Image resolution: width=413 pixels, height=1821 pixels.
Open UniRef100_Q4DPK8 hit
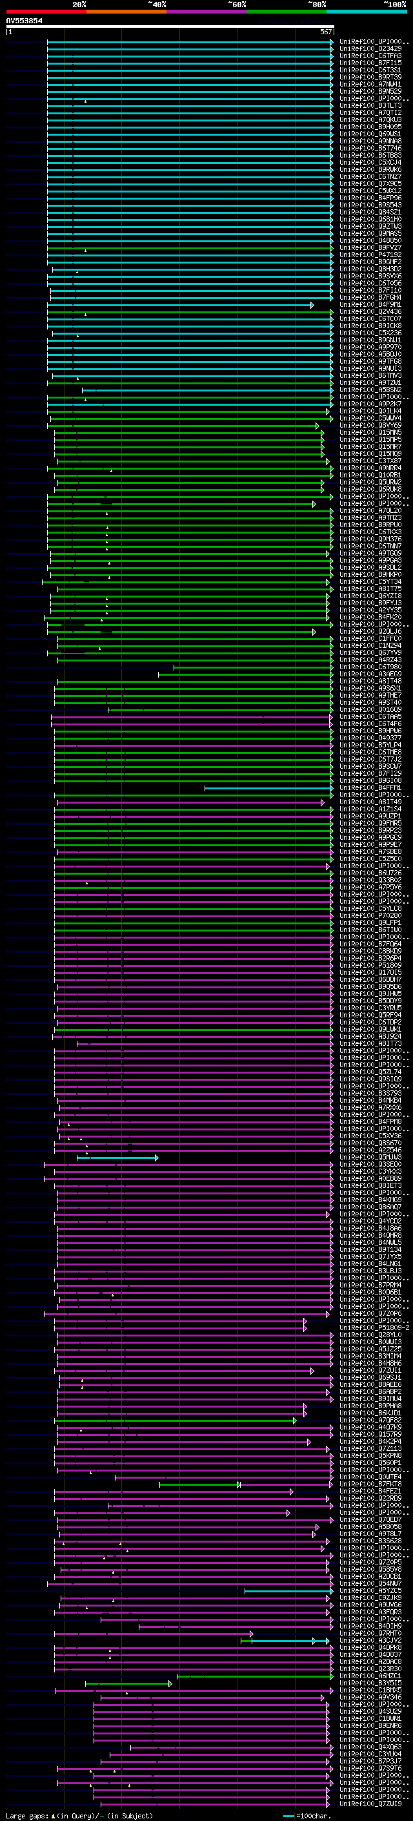(370, 1648)
